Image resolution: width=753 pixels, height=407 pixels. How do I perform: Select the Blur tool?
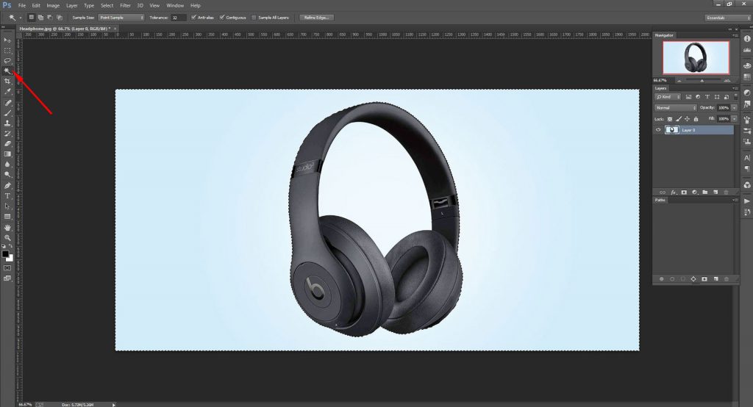point(7,164)
